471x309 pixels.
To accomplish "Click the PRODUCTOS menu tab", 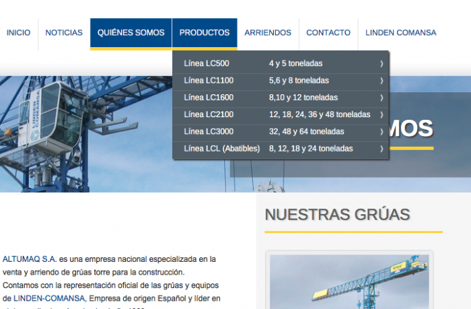I will (x=205, y=32).
